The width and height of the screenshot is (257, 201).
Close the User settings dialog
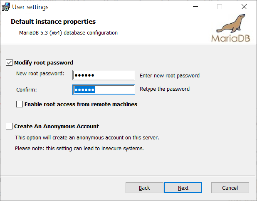pos(244,7)
